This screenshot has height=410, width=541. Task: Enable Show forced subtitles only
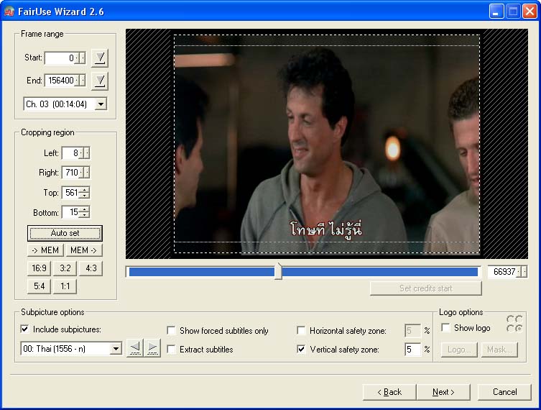(x=171, y=331)
